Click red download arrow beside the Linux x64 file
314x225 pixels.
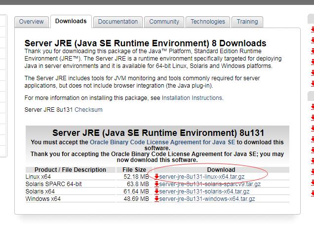point(157,177)
